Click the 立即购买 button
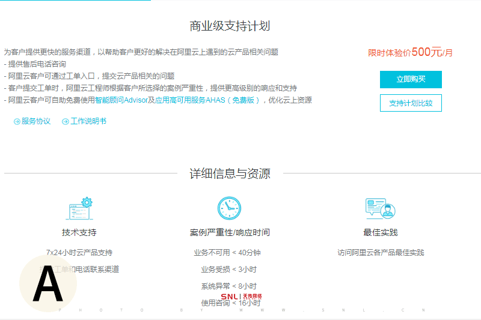The height and width of the screenshot is (320, 481). [411, 79]
